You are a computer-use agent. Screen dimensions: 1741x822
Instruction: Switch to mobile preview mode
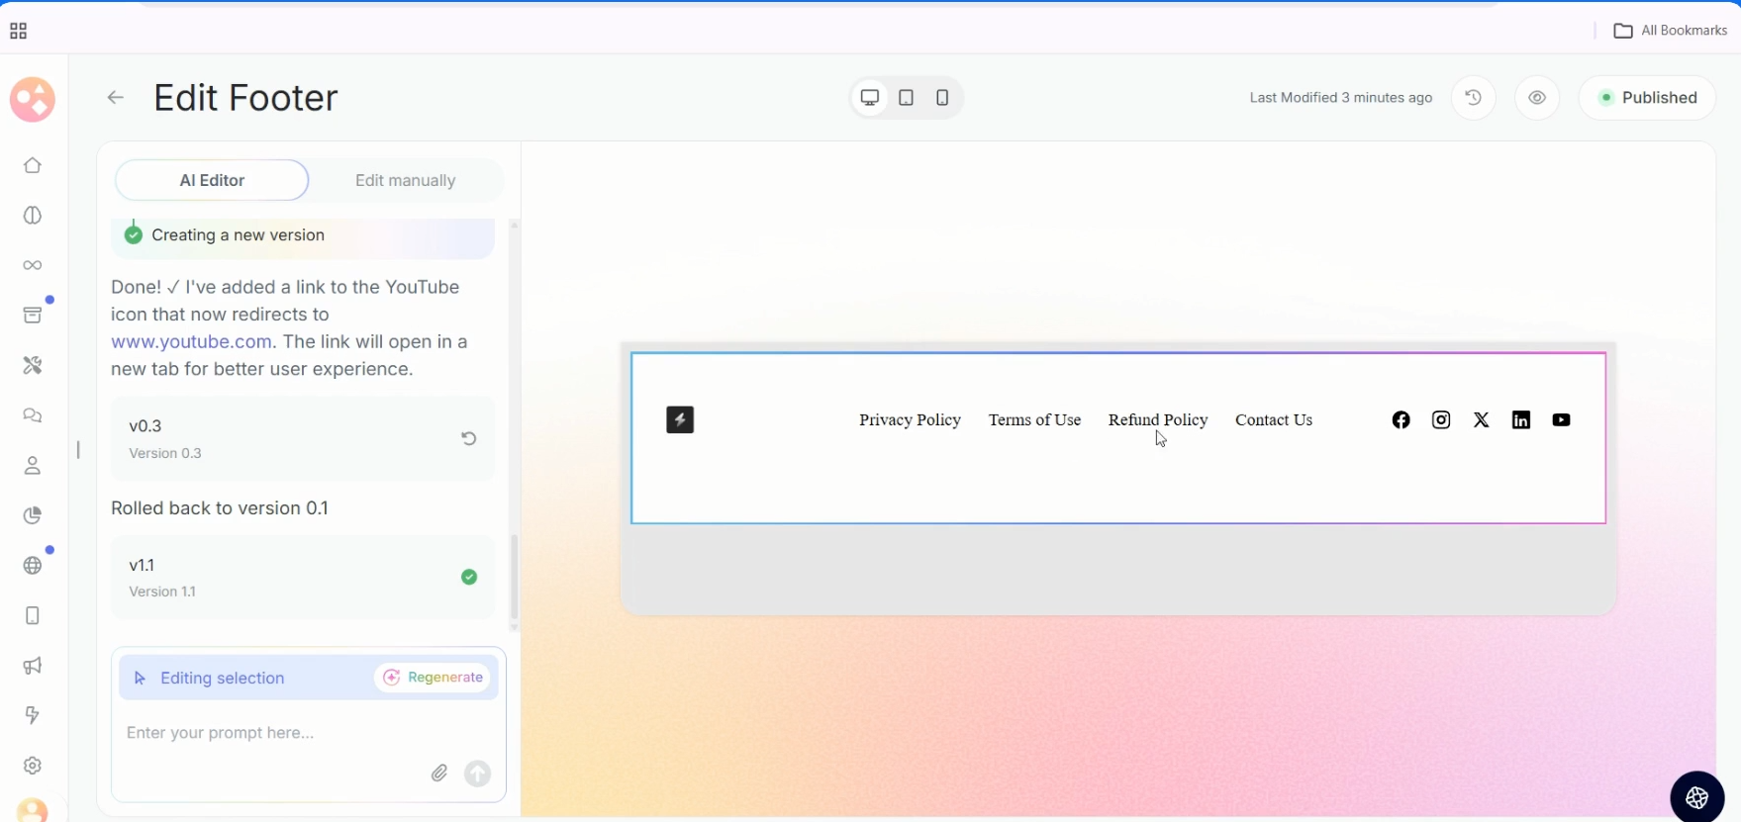point(942,97)
